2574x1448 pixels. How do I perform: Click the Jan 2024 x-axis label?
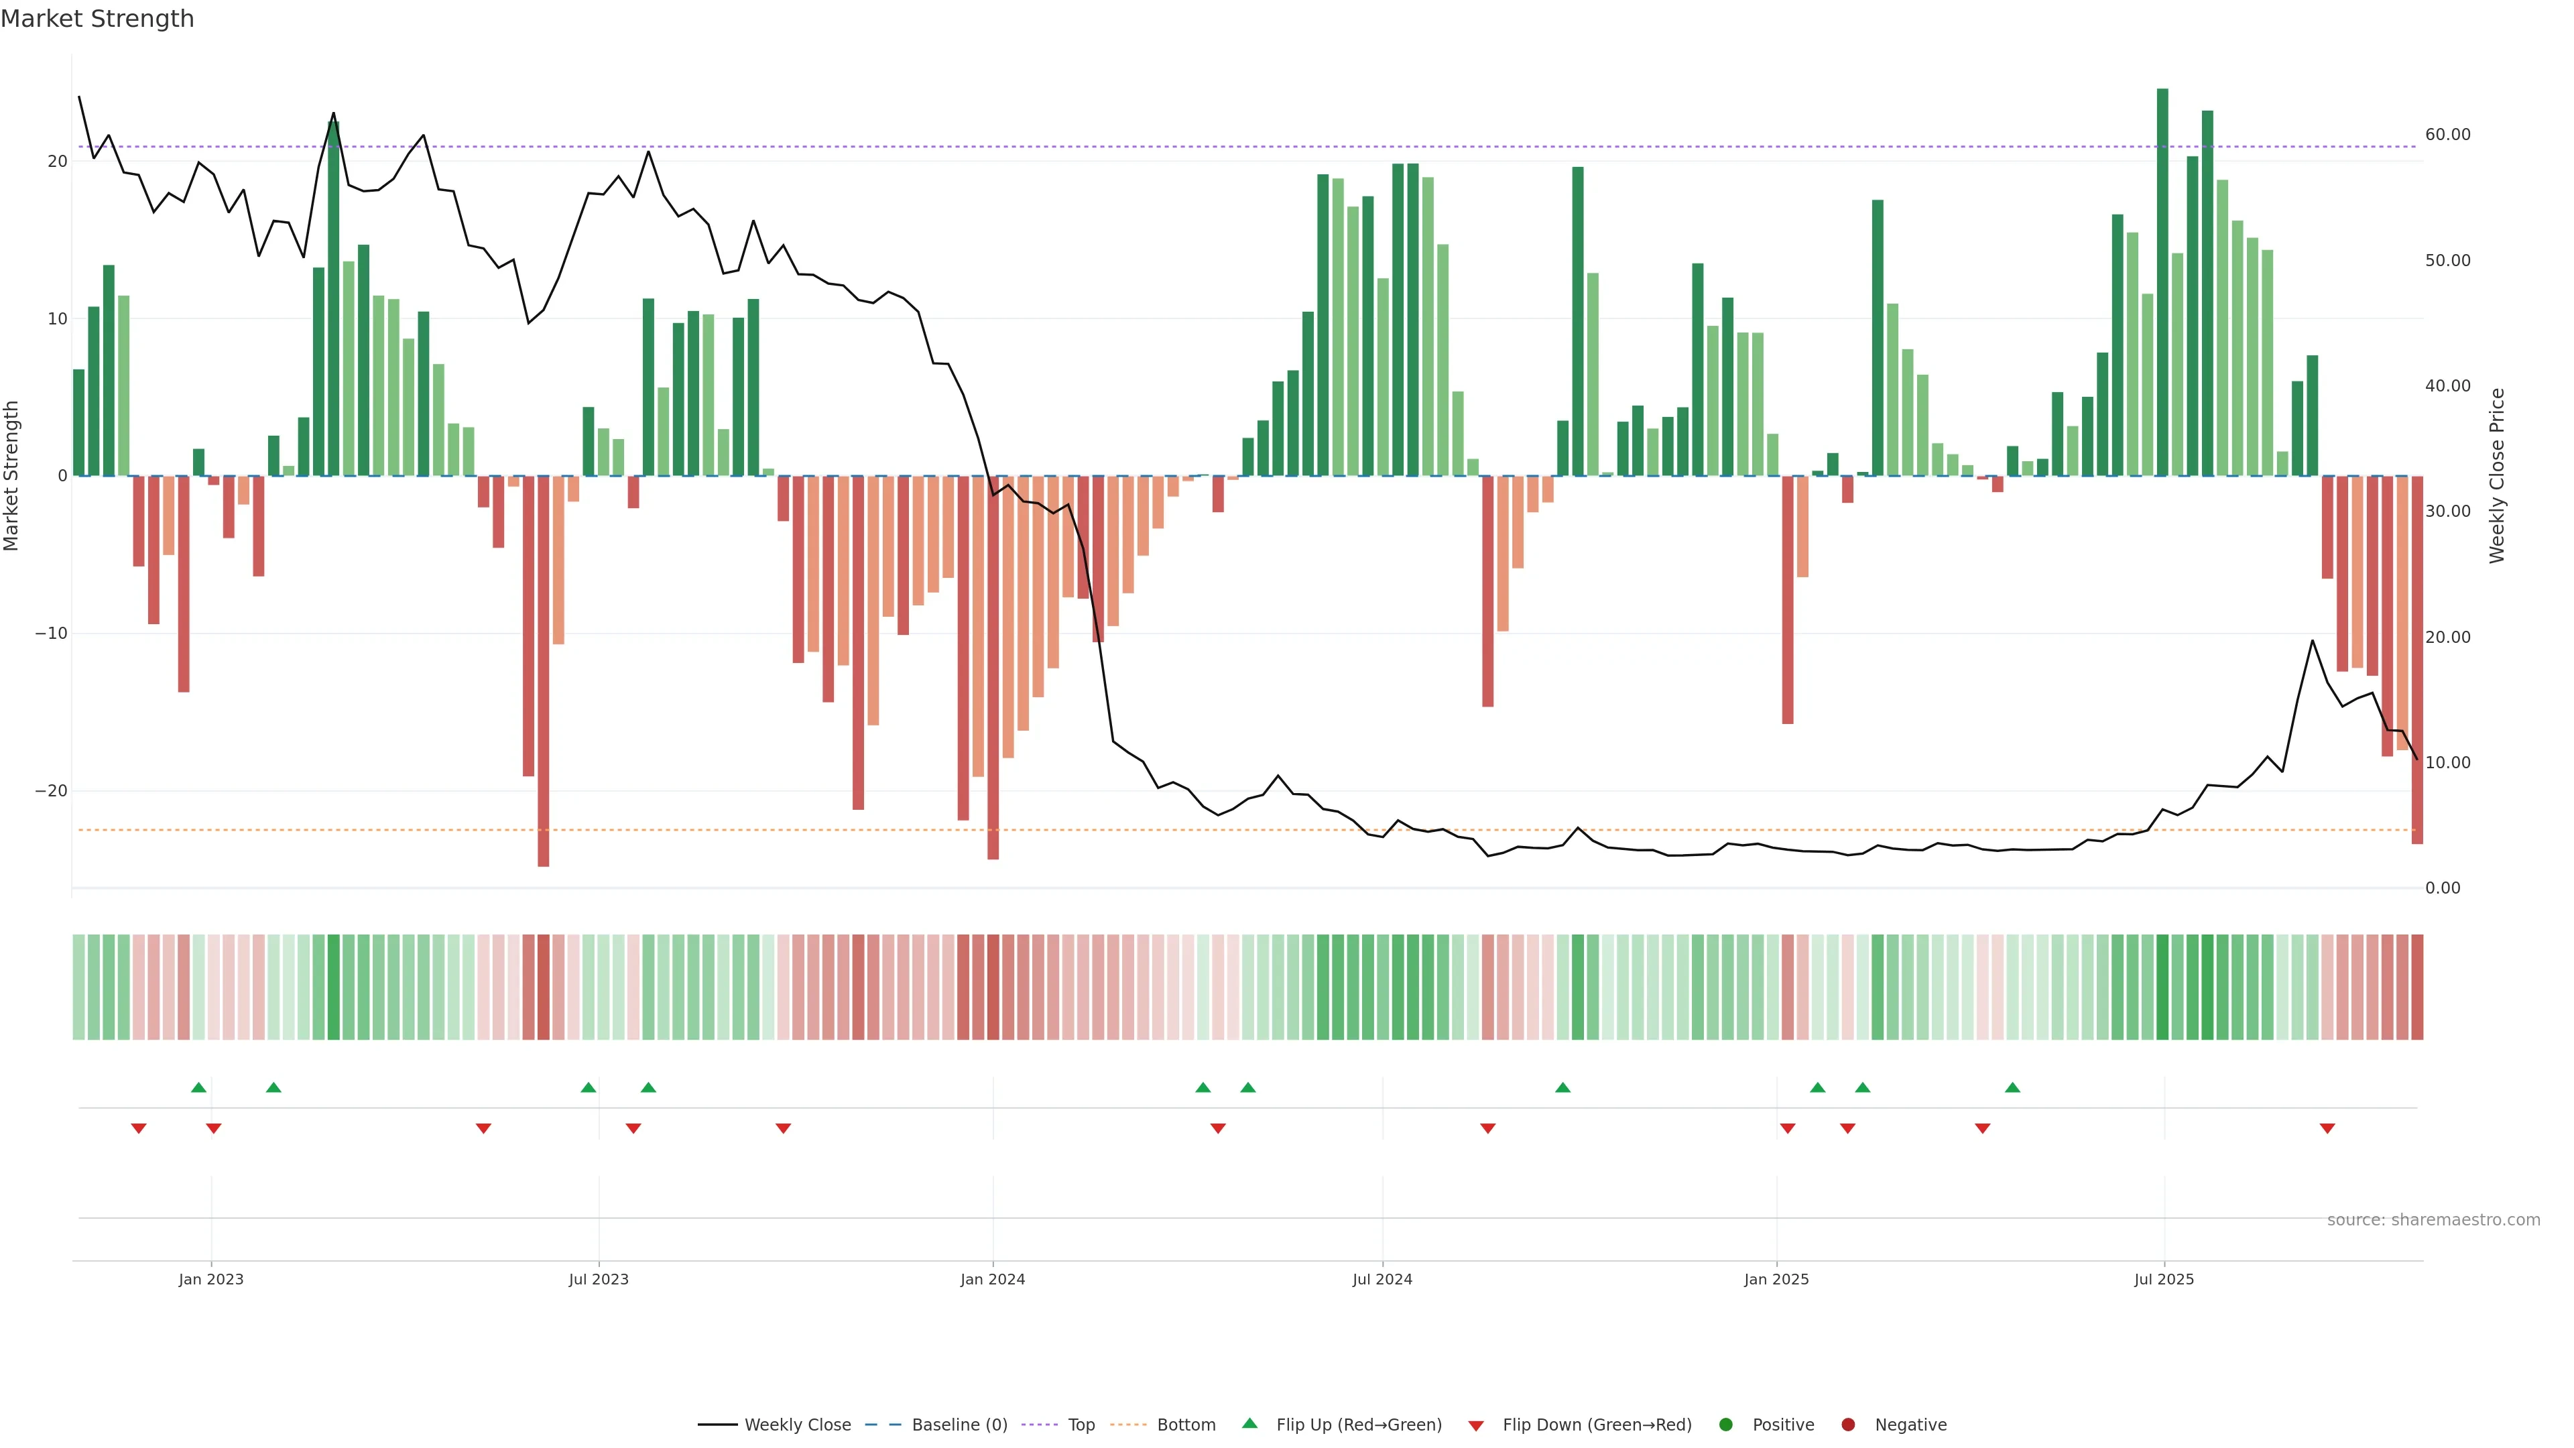pyautogui.click(x=992, y=1279)
